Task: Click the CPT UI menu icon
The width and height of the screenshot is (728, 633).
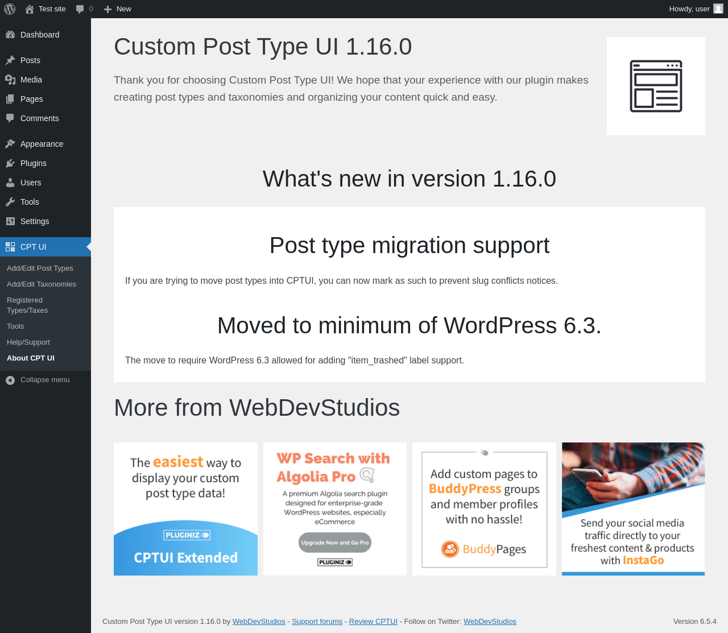Action: click(10, 247)
